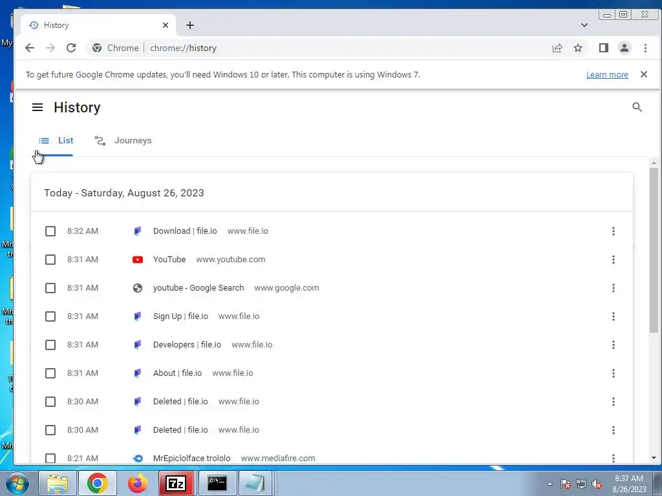Click the muted volume tray icon

click(x=597, y=484)
